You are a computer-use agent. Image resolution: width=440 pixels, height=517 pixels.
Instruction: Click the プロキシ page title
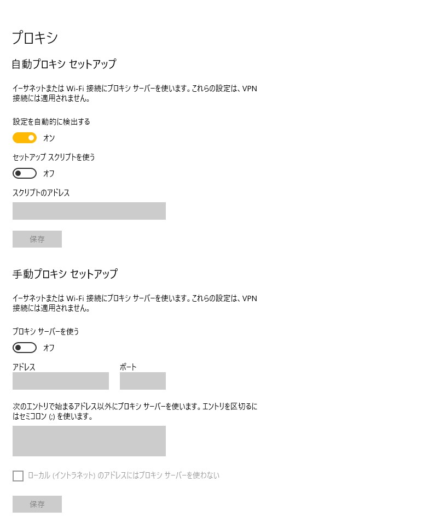pos(35,38)
